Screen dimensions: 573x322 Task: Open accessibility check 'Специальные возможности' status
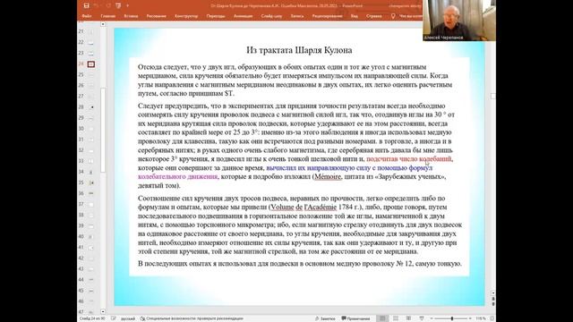(192, 318)
